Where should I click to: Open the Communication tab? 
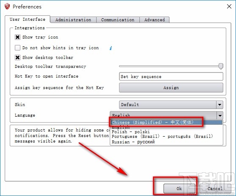point(118,20)
